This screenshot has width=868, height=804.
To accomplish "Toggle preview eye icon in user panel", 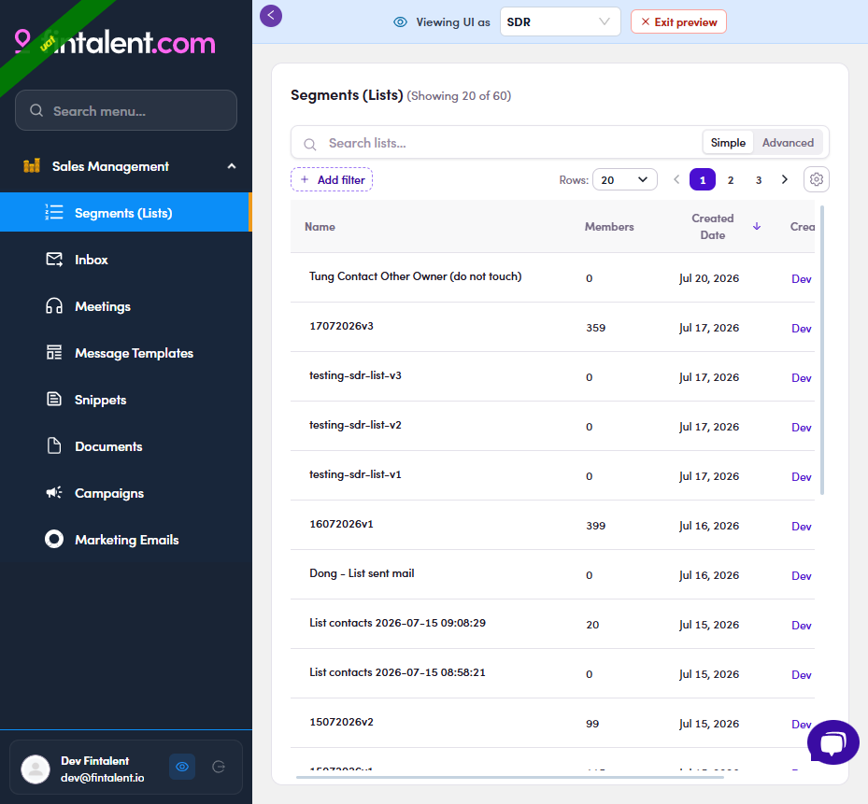I will 182,767.
